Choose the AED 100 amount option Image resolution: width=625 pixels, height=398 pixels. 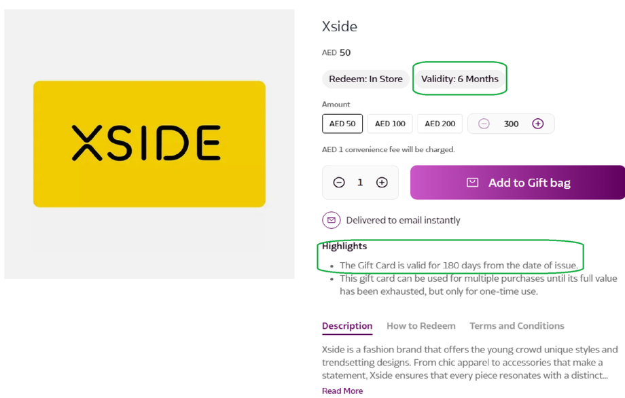coord(390,124)
